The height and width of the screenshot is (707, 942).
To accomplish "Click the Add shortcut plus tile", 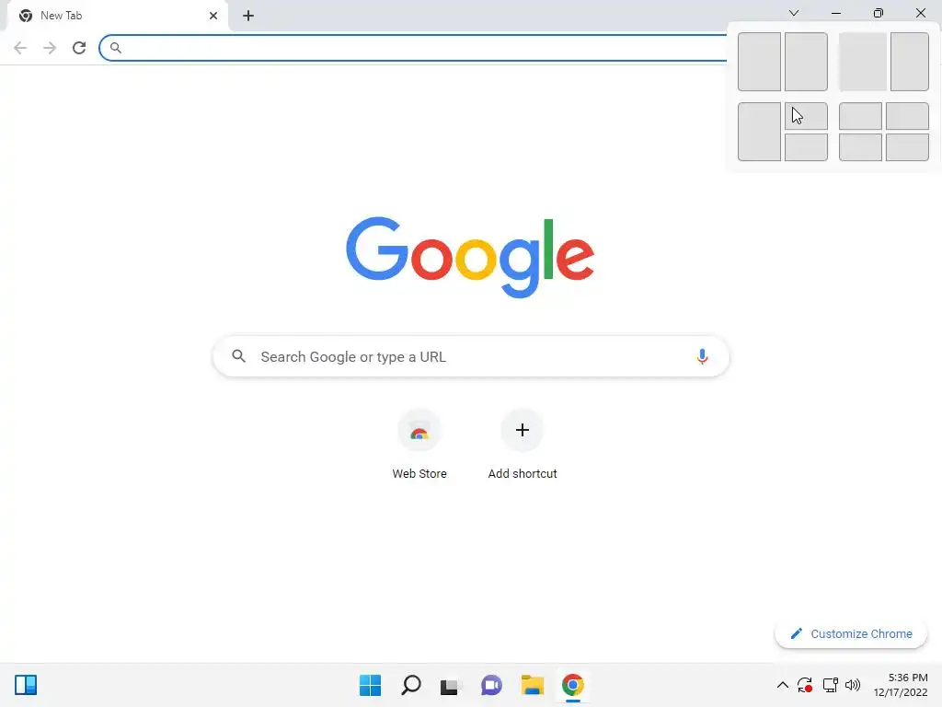I will 523,431.
